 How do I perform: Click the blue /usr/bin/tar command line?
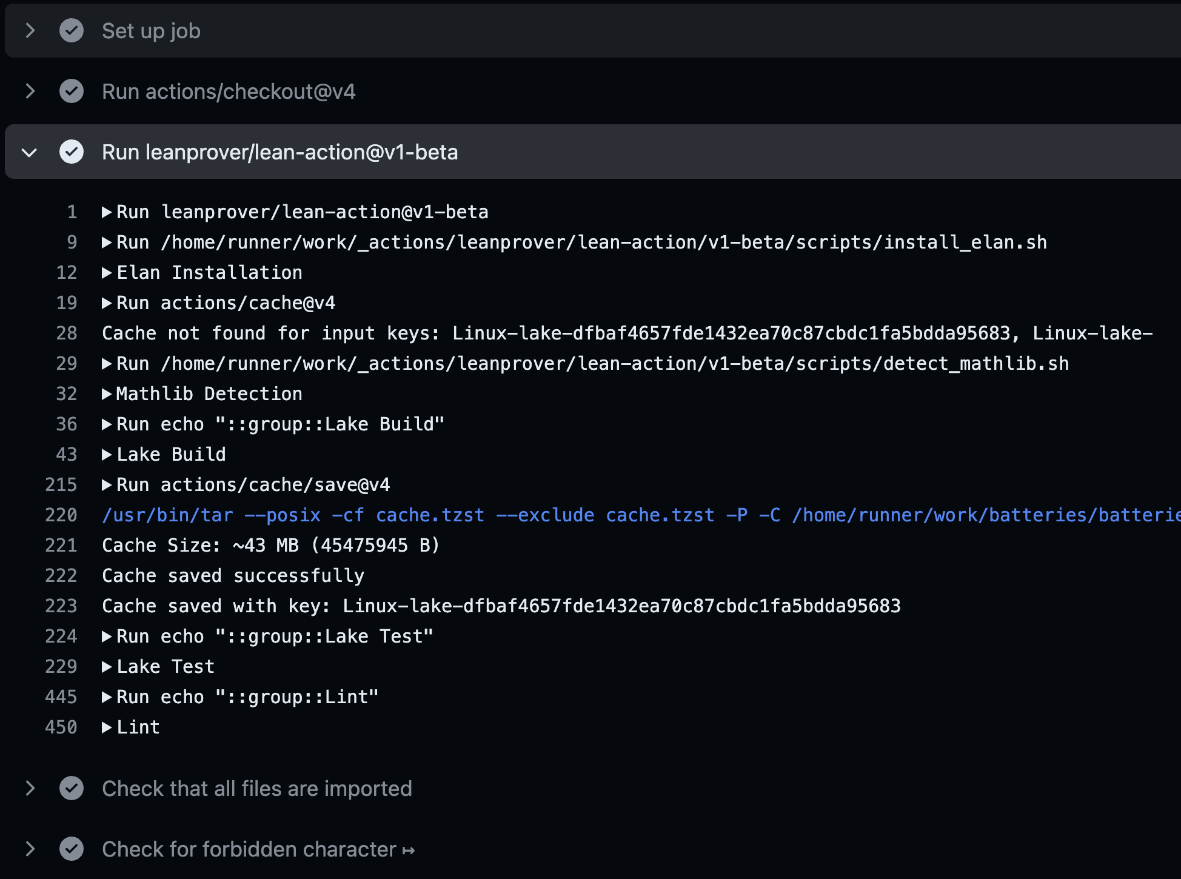pyautogui.click(x=641, y=515)
